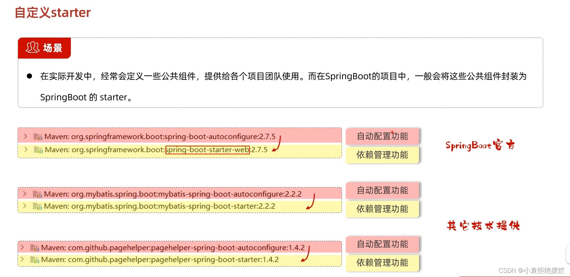Click 依赖管理功能 label beside mybatis starter
The height and width of the screenshot is (277, 570).
pyautogui.click(x=383, y=209)
